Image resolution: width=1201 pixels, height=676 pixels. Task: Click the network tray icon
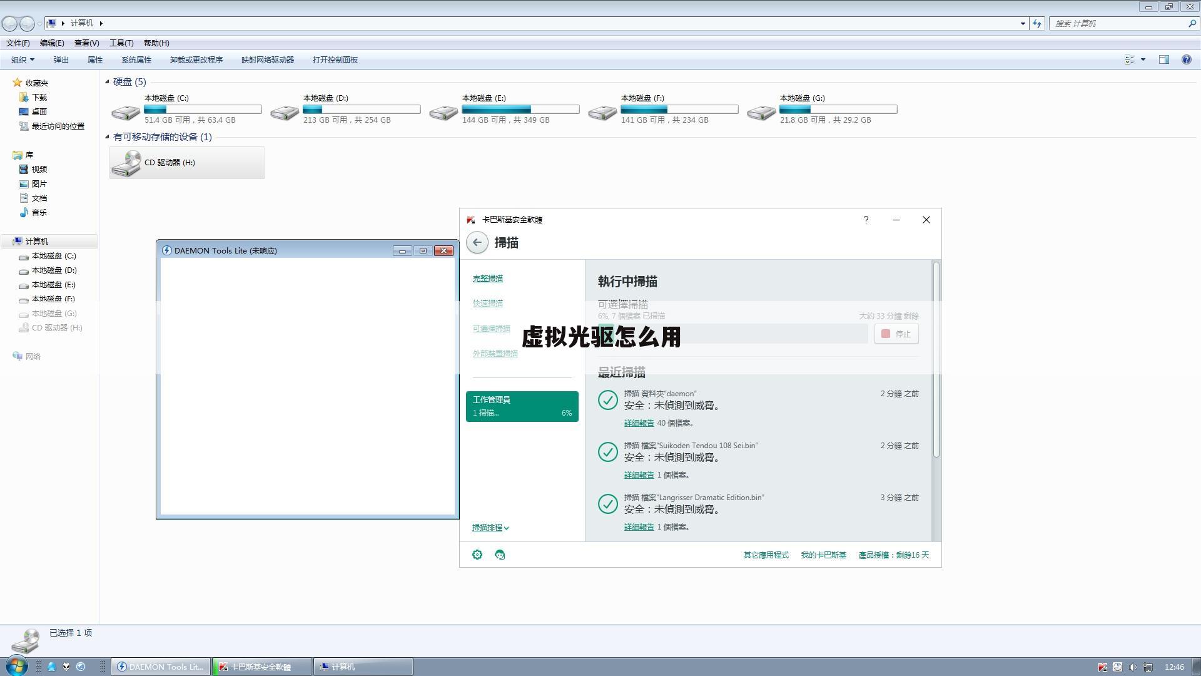click(x=1148, y=667)
